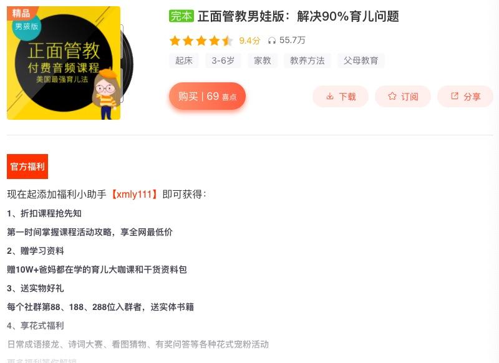499x363 pixels.
Task: Click the 购买 69 喜点 button
Action: 207,96
